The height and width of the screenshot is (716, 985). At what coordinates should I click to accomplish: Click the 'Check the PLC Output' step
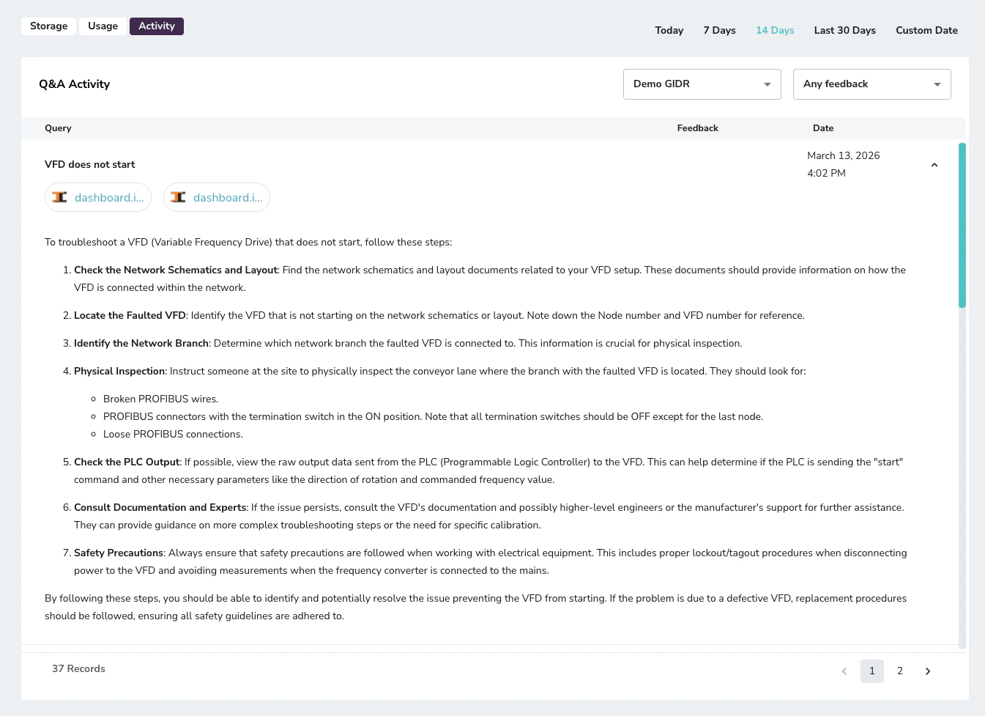127,462
